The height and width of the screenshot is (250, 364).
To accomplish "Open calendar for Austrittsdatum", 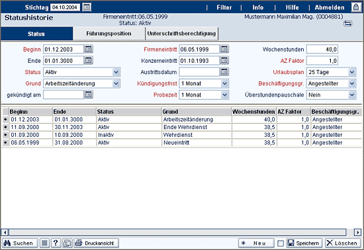I will 224,71.
